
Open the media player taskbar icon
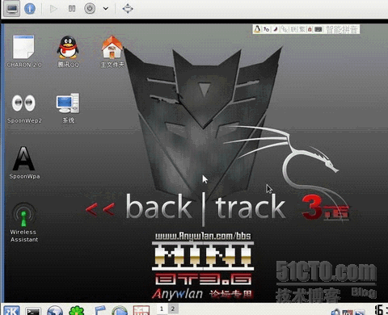coord(120,311)
